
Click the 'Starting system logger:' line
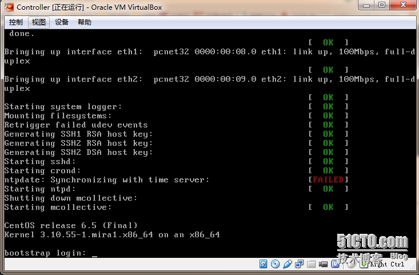pyautogui.click(x=63, y=107)
